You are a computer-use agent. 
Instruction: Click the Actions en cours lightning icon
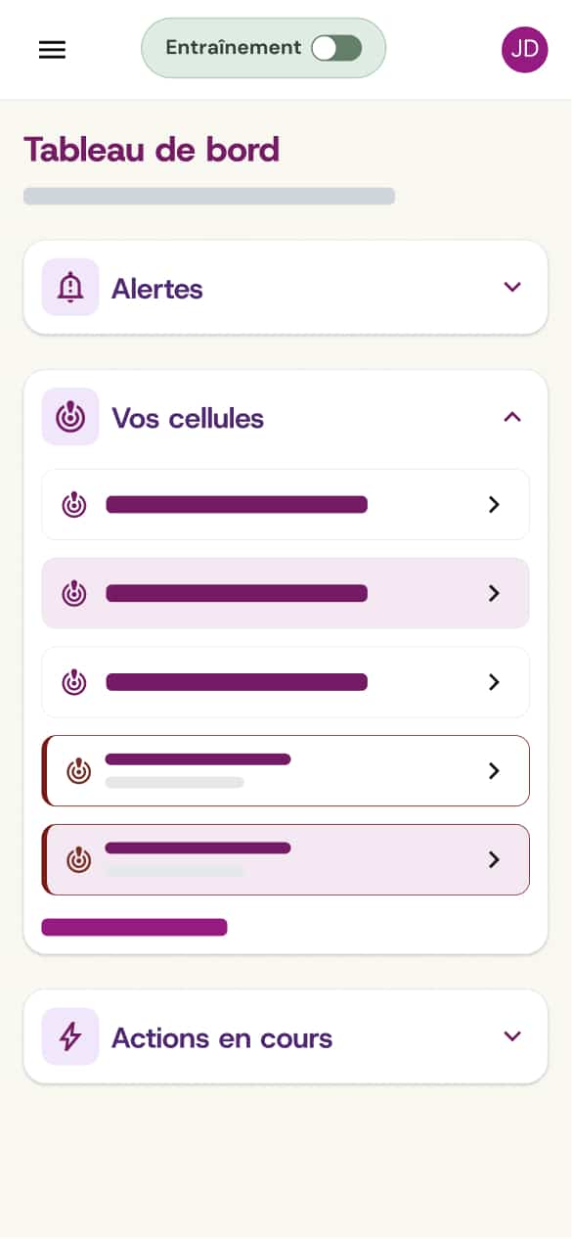coord(69,1035)
